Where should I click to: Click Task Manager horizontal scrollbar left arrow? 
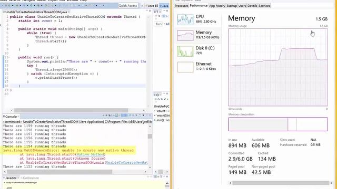230,183
